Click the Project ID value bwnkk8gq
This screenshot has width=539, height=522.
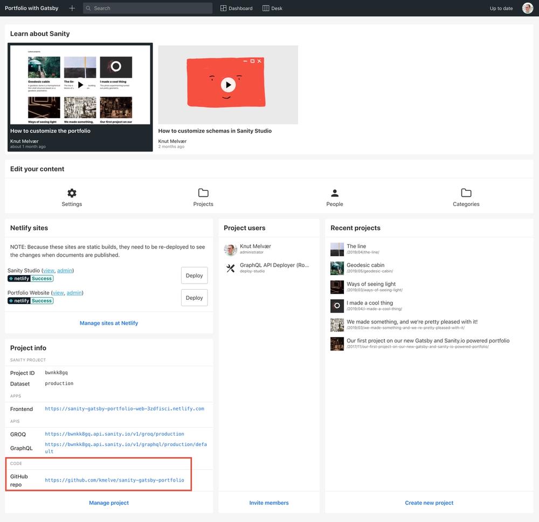point(57,373)
